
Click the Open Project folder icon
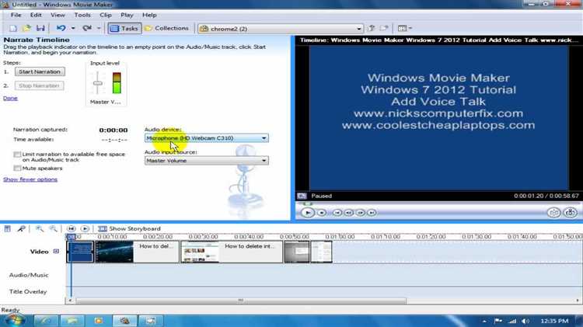tap(26, 28)
